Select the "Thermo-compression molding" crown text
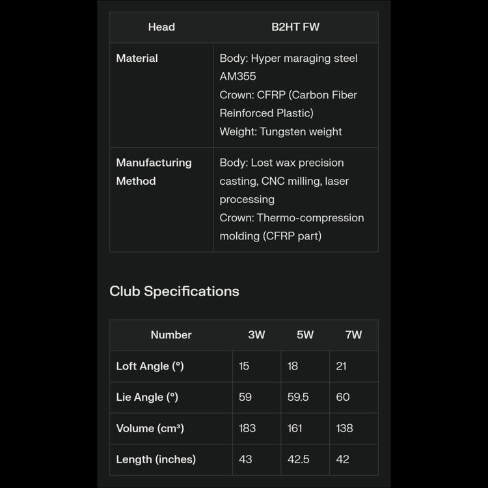This screenshot has height=488, width=488. point(291,226)
